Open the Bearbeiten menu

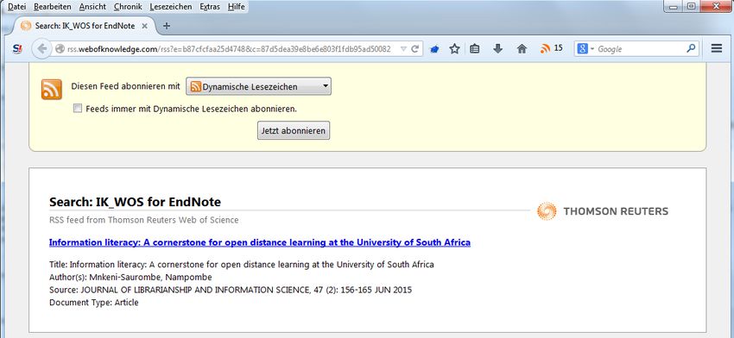pyautogui.click(x=53, y=7)
